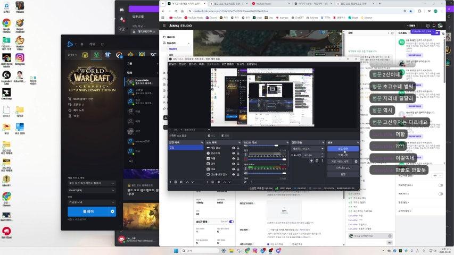This screenshot has height=255, width=454.
Task: Open region dropdown below game version in Battle.net
Action: point(92,191)
